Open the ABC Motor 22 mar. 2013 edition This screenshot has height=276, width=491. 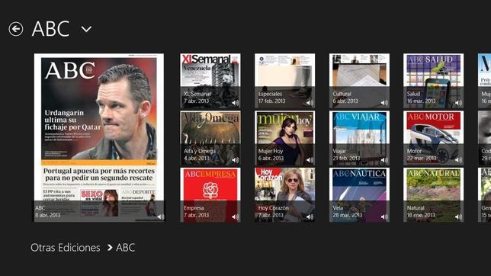[x=433, y=138]
